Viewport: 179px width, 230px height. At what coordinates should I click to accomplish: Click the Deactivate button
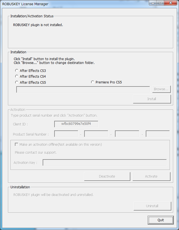click(107, 176)
